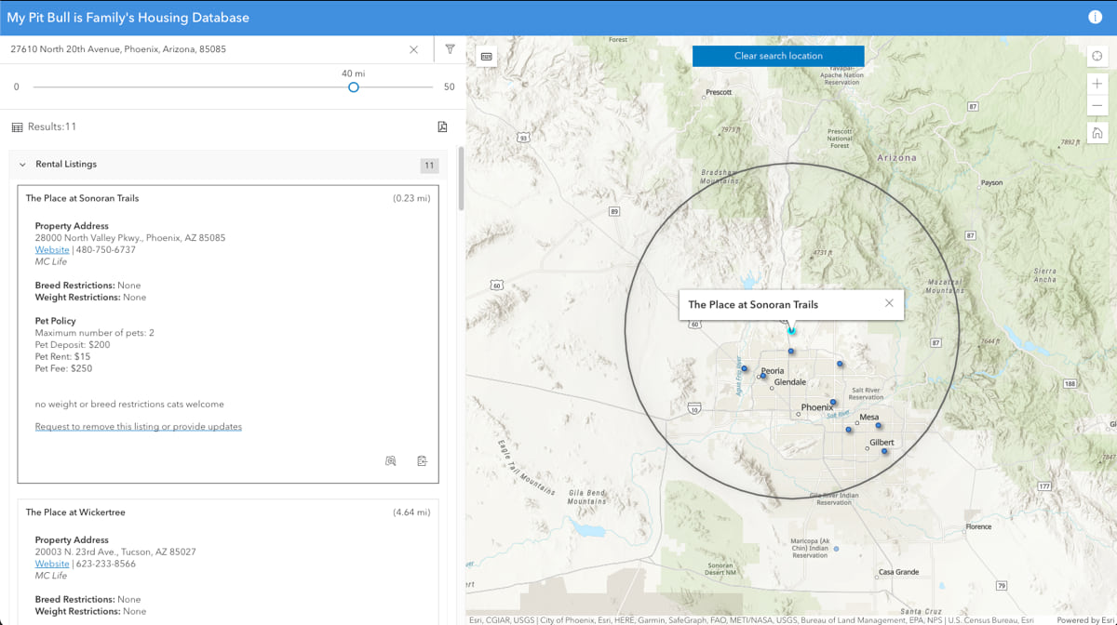Click the blue map marker near Gilbert
1117x625 pixels.
click(884, 451)
